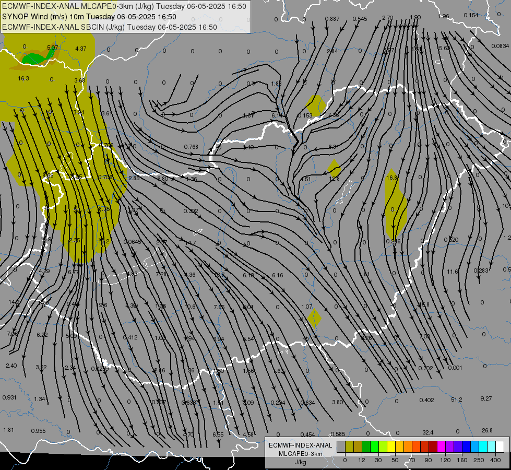This screenshot has height=470, width=511.
Task: Click the legend tick label 400
Action: click(495, 460)
